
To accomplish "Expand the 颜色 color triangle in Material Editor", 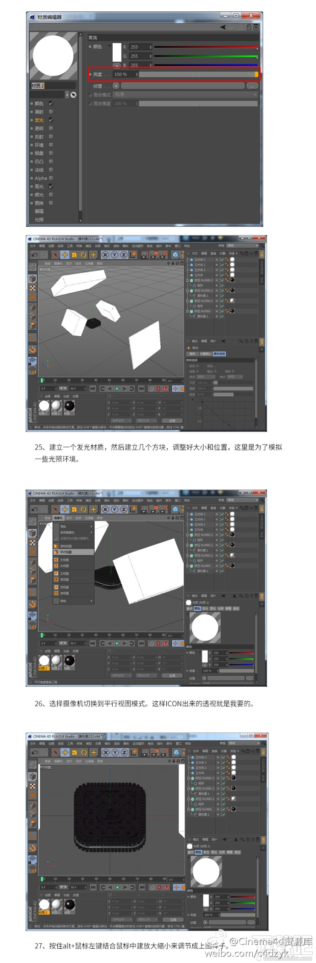I will pos(109,46).
